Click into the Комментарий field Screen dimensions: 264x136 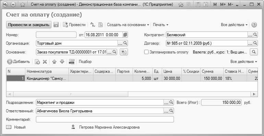(x=105, y=120)
